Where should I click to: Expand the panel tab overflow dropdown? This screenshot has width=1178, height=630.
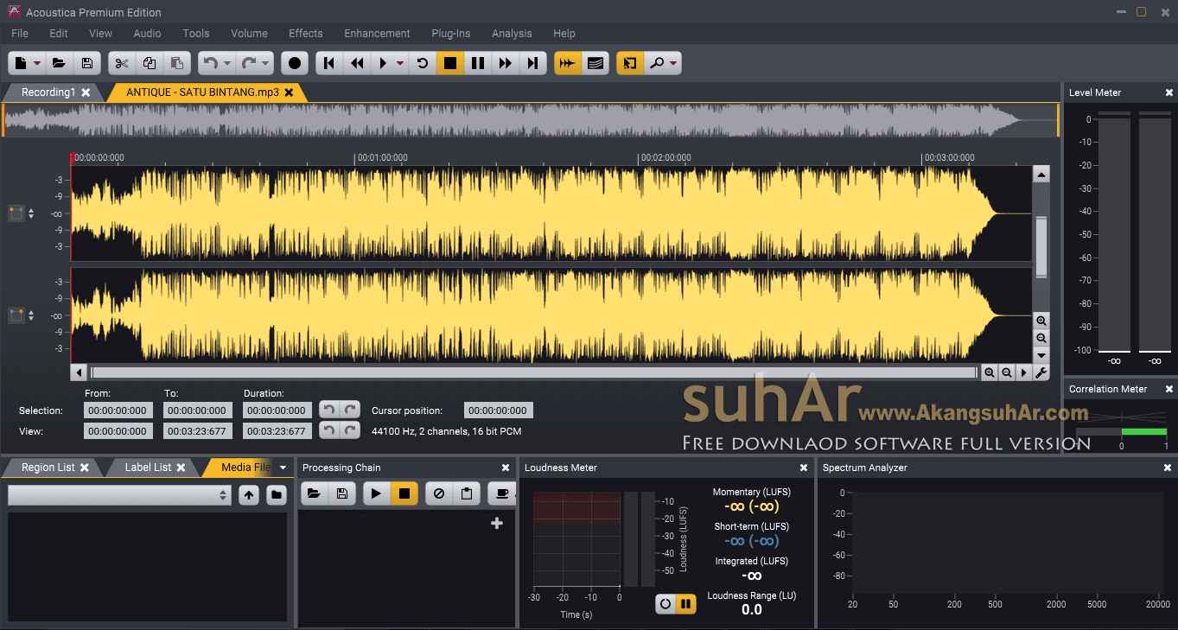coord(283,468)
